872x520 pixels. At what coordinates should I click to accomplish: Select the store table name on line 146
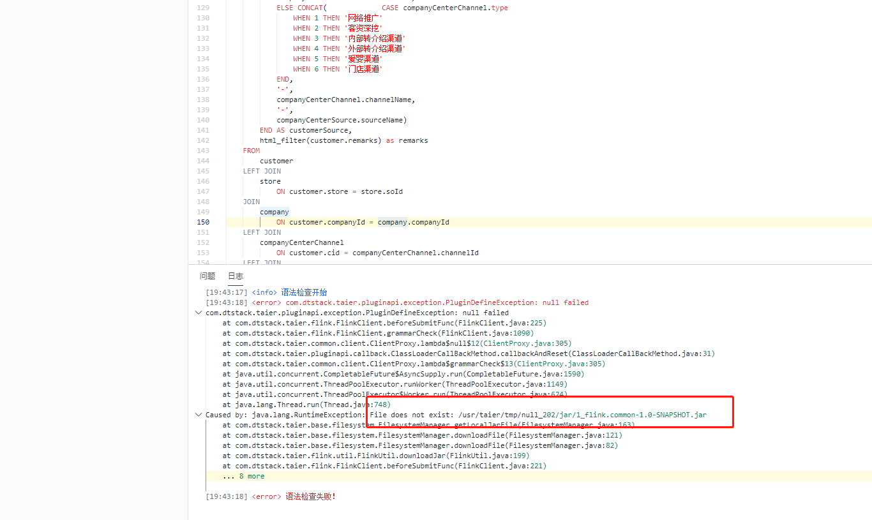(x=270, y=181)
